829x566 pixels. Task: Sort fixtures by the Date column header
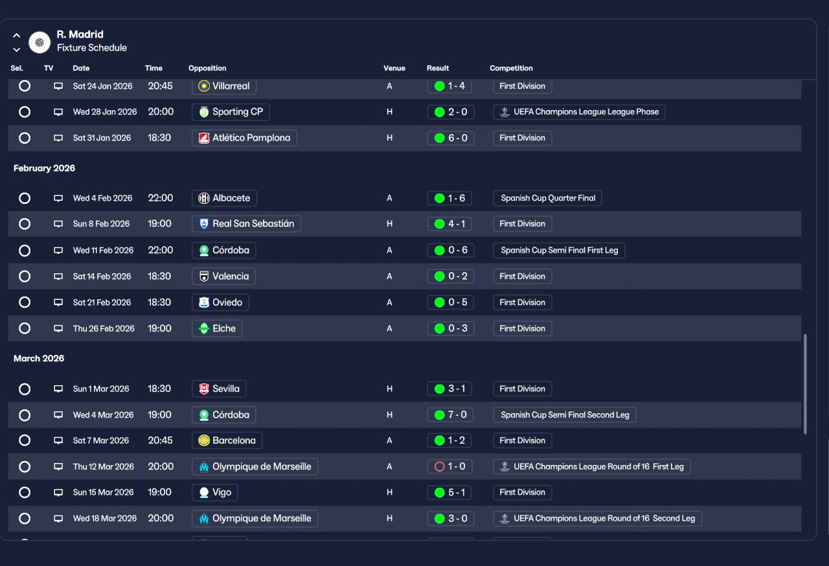[81, 68]
